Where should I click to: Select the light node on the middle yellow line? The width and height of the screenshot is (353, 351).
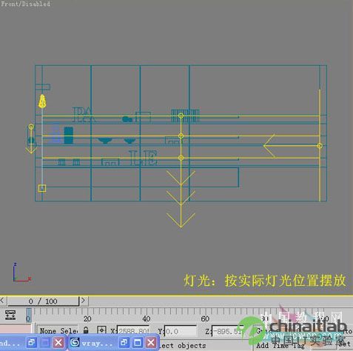click(181, 136)
